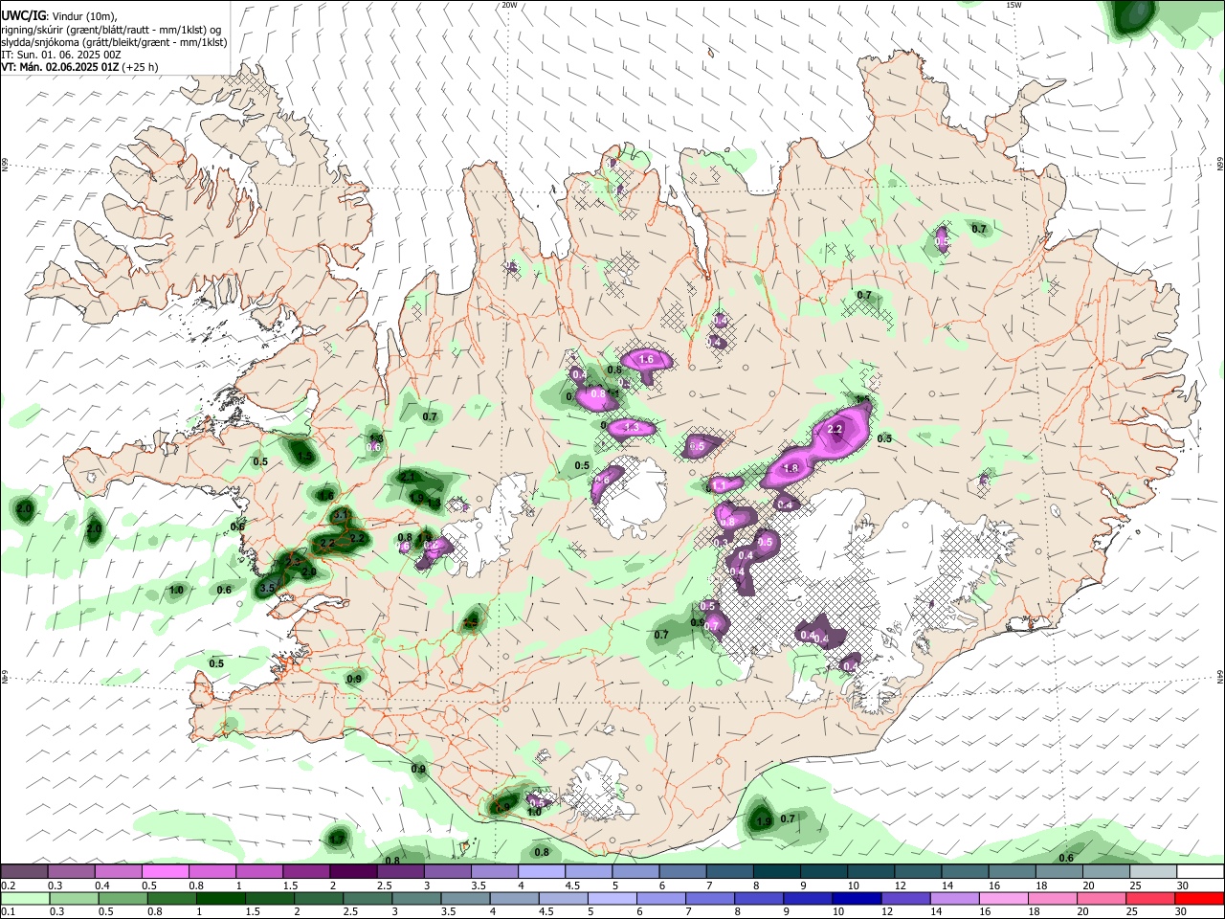This screenshot has height=919, width=1225.
Task: Click the "rigning/skúrir" legend description line
Action: tap(113, 30)
